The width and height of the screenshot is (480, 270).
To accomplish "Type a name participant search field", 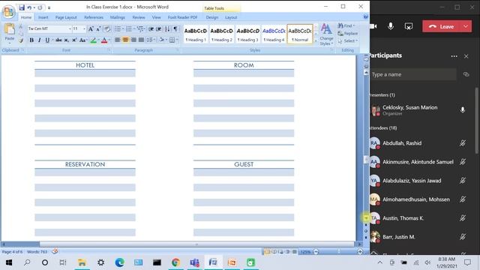I will 413,74.
